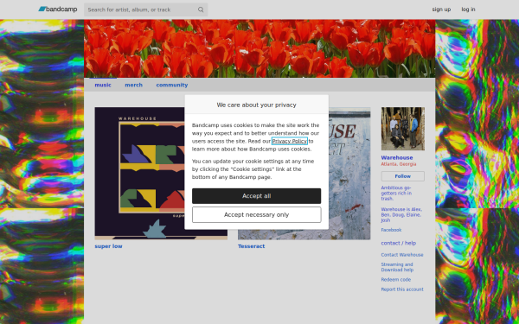Viewport: 519px width, 324px height.
Task: Open the sign up link
Action: 441,10
